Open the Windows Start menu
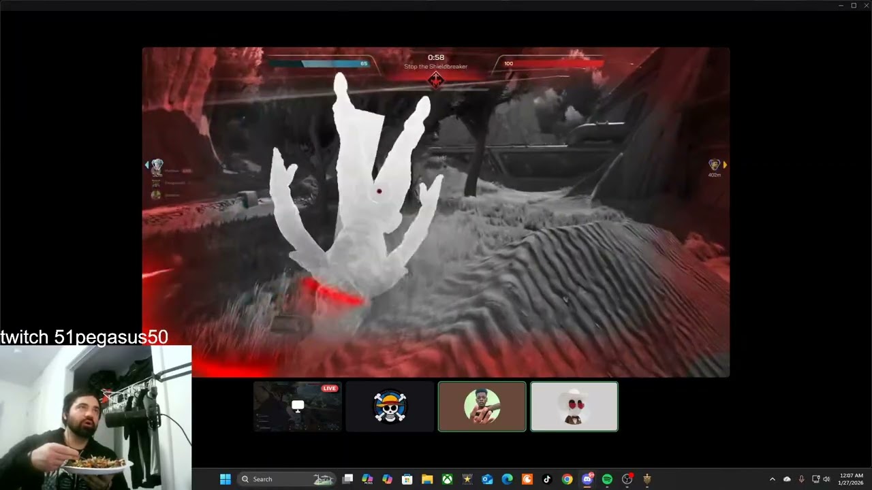 [225, 479]
